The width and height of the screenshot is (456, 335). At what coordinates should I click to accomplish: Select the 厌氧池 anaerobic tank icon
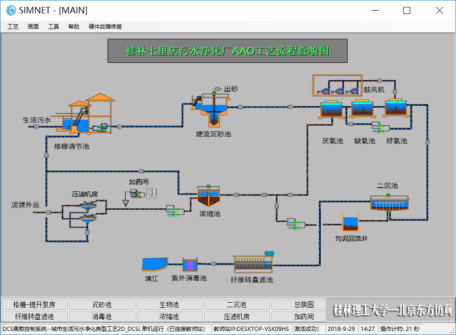pos(331,110)
